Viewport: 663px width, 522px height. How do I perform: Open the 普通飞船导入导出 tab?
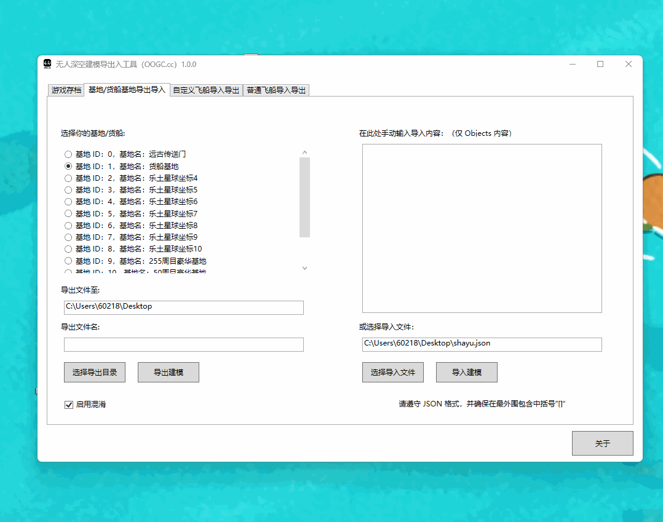point(276,90)
